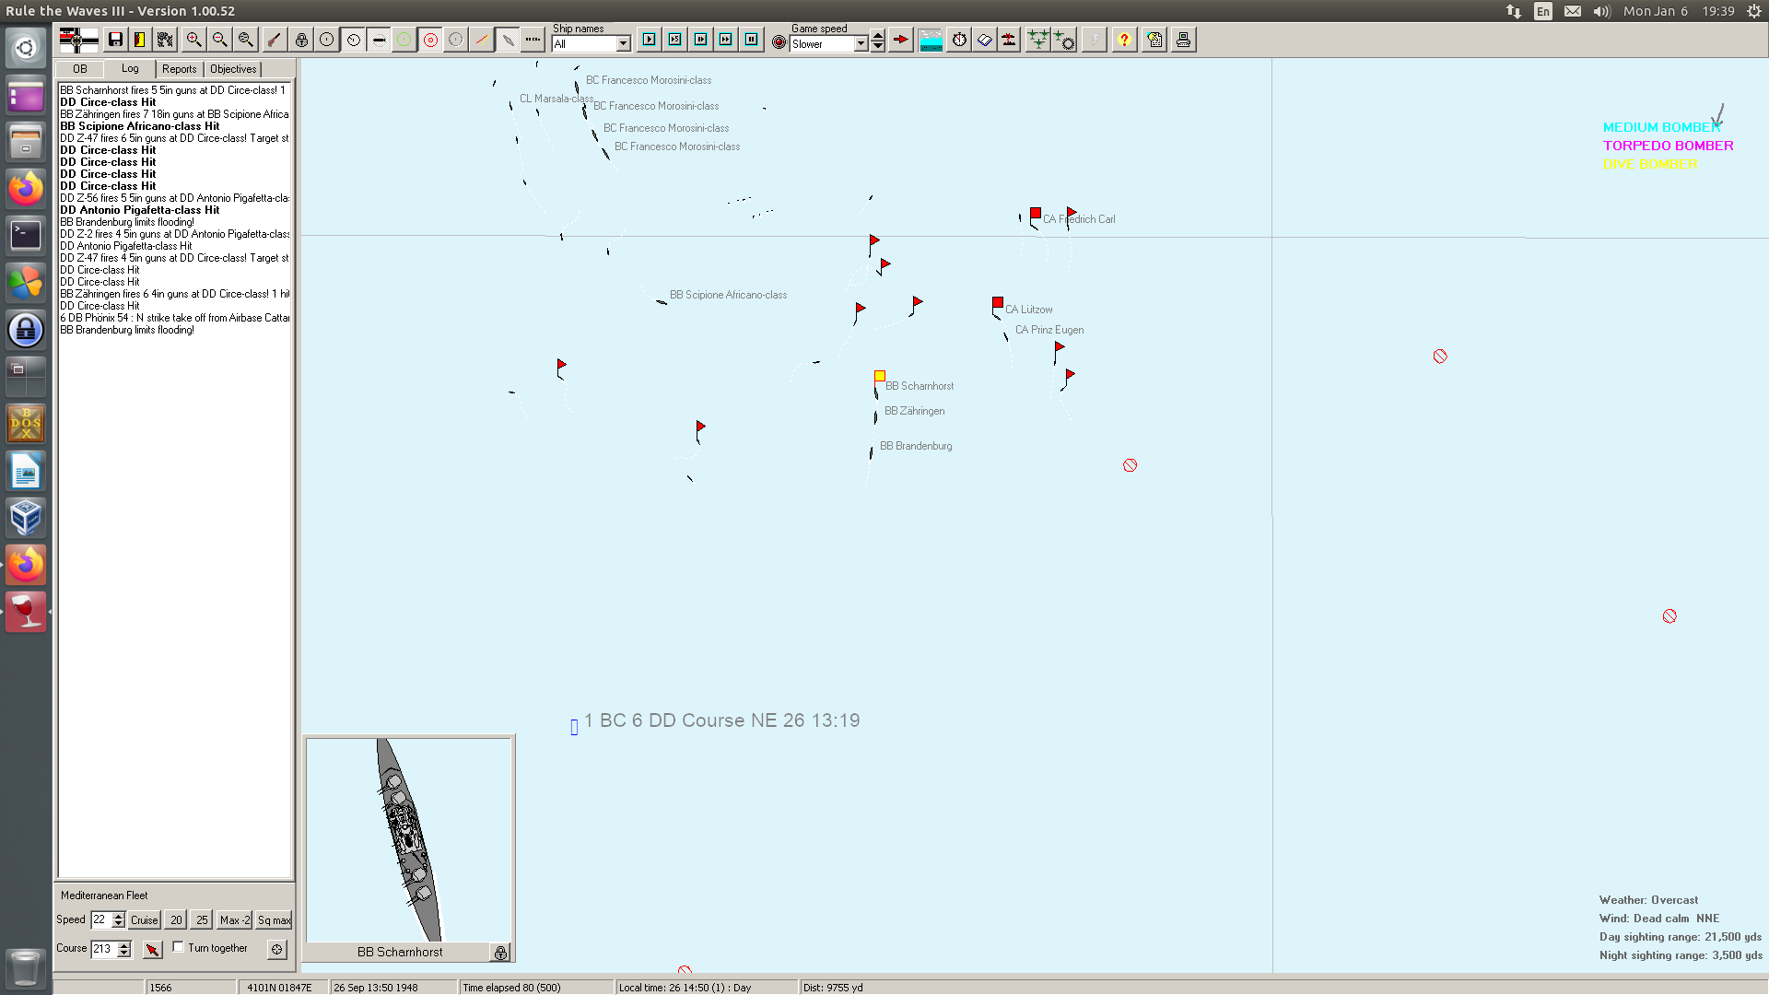
Task: Click the zoom in magnifier
Action: (x=193, y=40)
